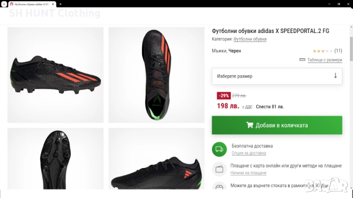Viewport: 353px width, 198px height.
Task: Open the (11) reviews count
Action: (x=338, y=51)
